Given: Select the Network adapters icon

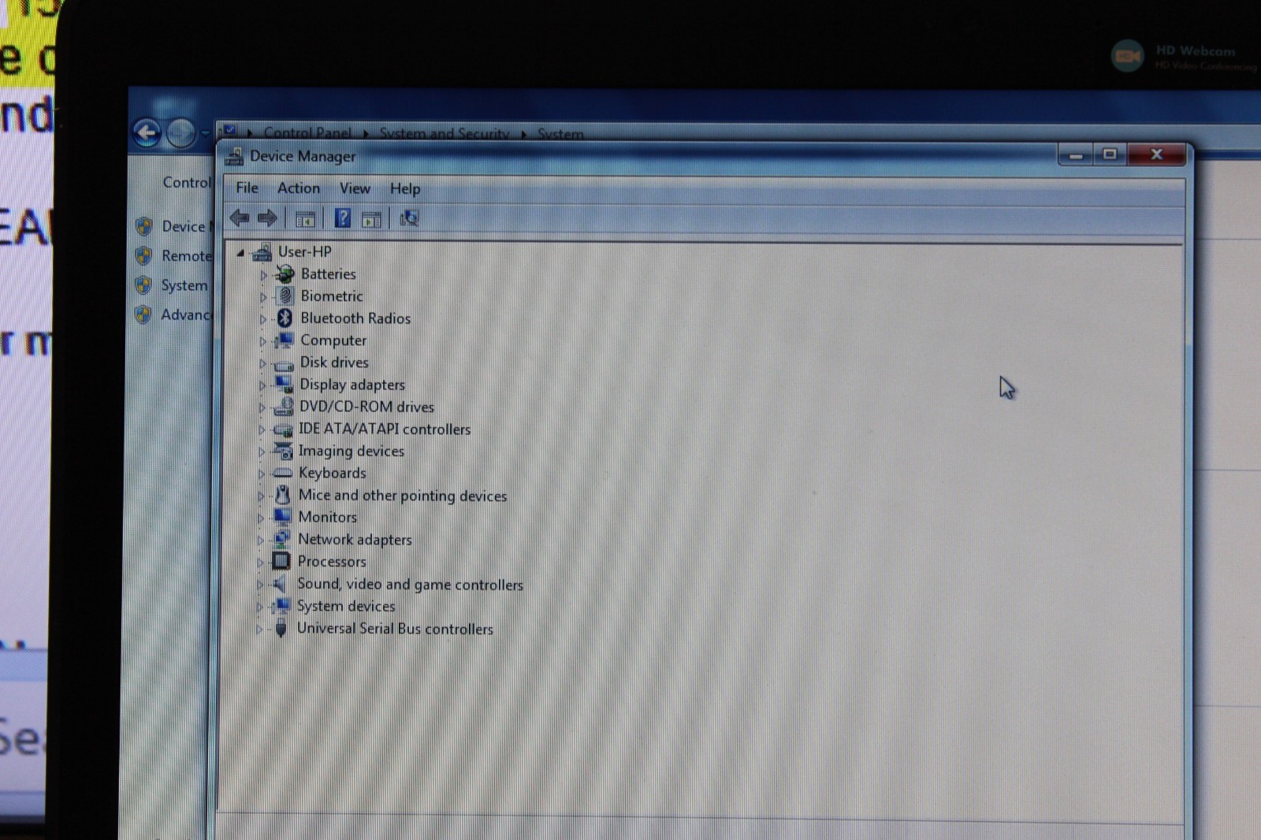Looking at the screenshot, I should point(281,539).
